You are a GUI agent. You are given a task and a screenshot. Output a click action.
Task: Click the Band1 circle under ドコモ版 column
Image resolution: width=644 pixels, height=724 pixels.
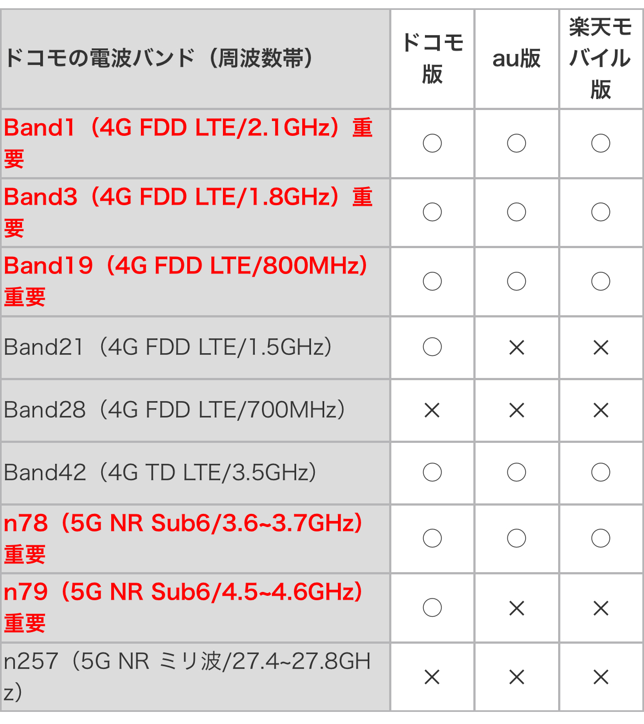(x=432, y=144)
